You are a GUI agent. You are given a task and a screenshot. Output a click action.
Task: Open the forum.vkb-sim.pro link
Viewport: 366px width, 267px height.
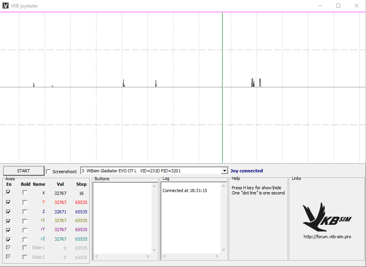point(327,237)
